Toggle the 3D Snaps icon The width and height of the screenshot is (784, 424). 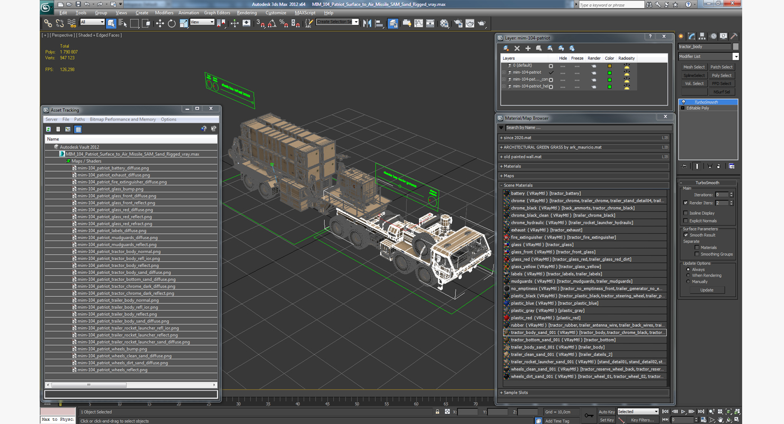pos(260,23)
